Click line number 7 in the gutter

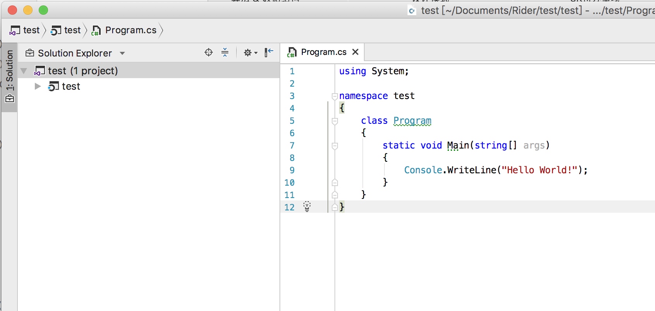[x=292, y=145]
